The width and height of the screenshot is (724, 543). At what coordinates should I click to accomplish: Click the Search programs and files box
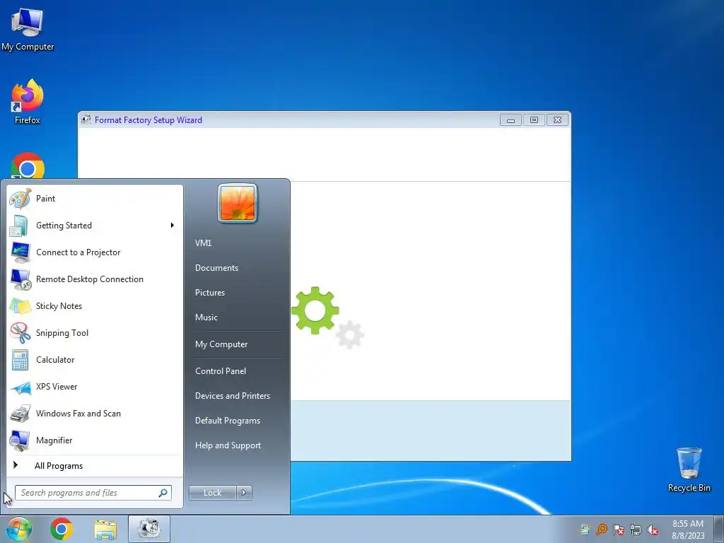pyautogui.click(x=93, y=493)
